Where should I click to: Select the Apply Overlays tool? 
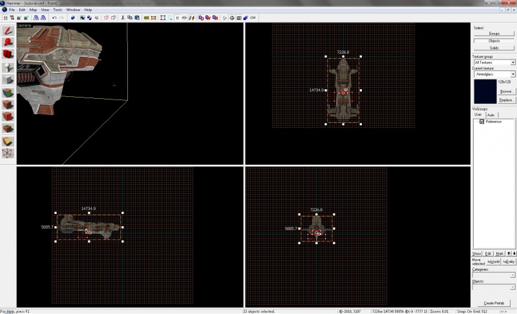pyautogui.click(x=8, y=129)
